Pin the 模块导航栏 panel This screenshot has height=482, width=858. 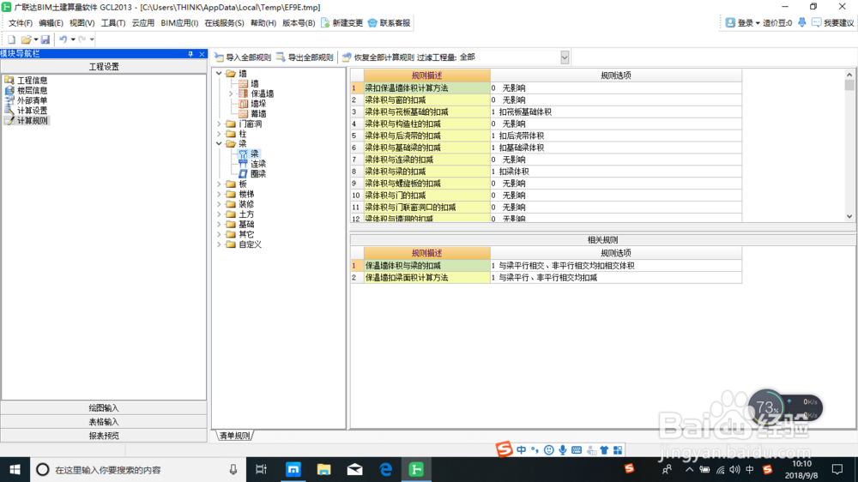point(190,54)
